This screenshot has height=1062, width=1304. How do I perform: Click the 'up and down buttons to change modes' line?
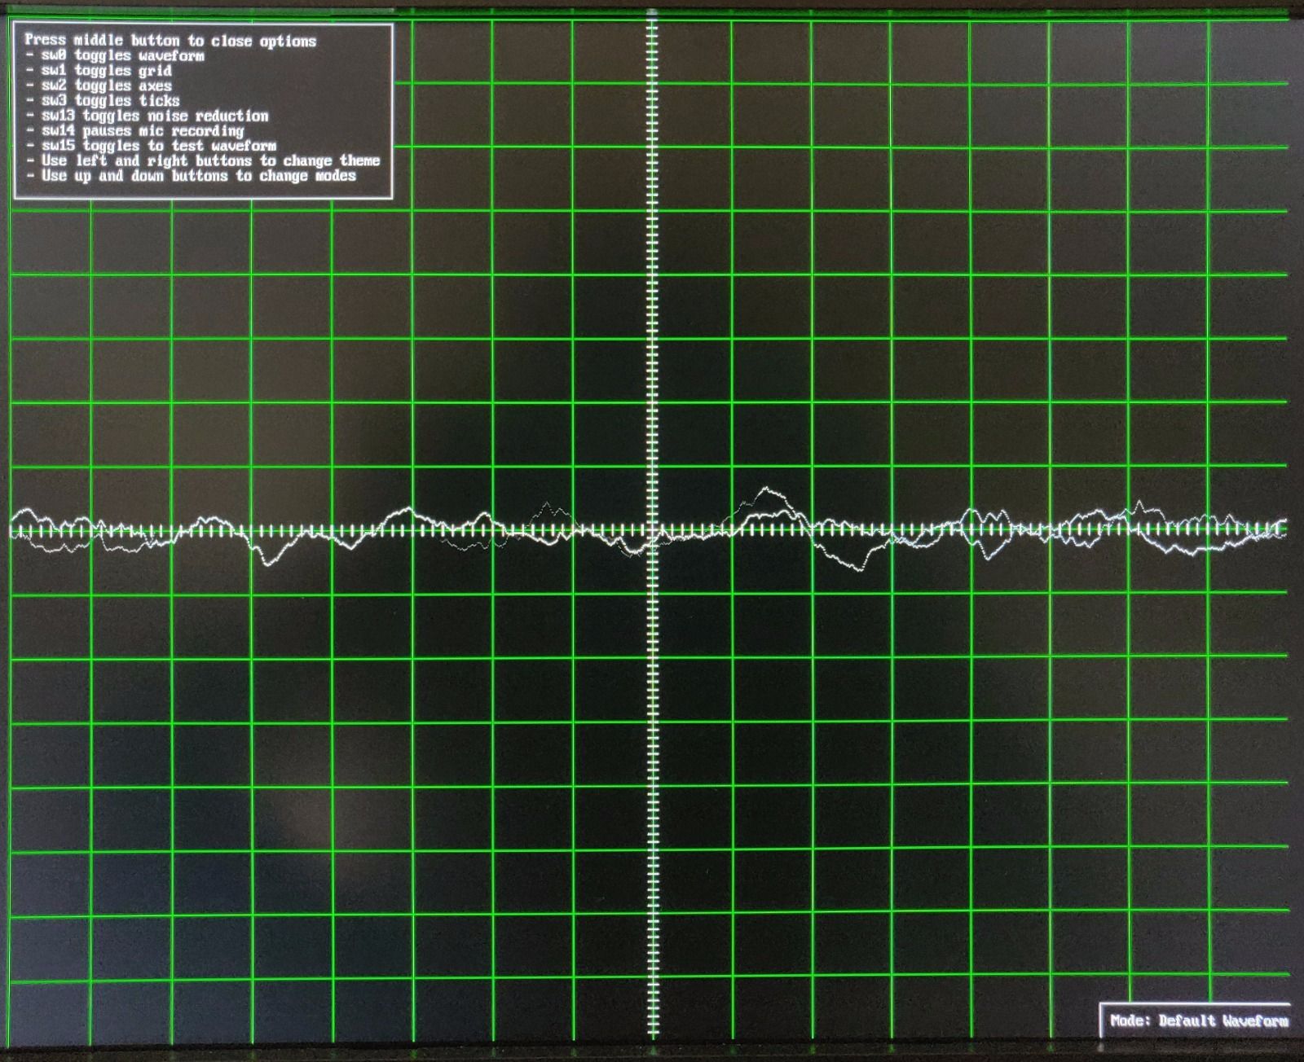point(191,175)
